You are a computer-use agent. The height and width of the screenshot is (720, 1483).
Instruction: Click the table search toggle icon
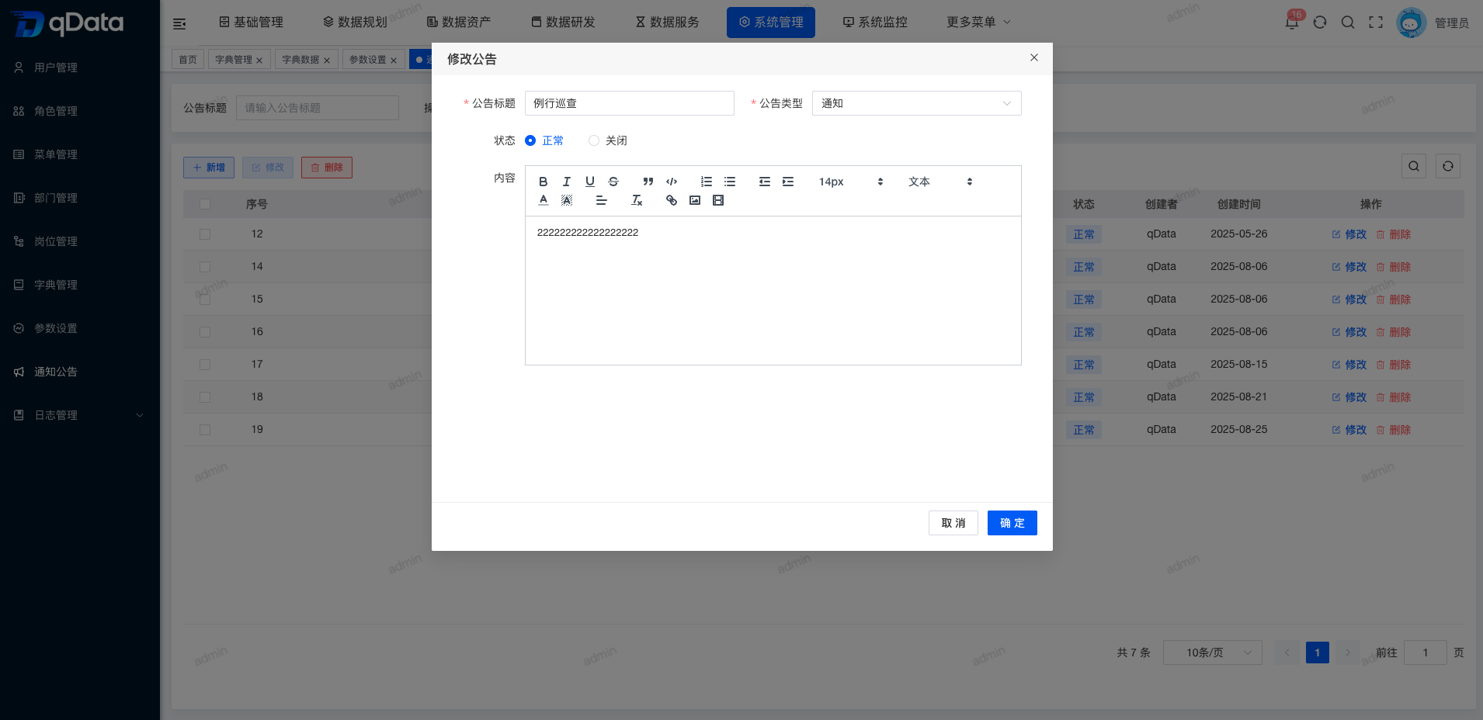coord(1414,166)
